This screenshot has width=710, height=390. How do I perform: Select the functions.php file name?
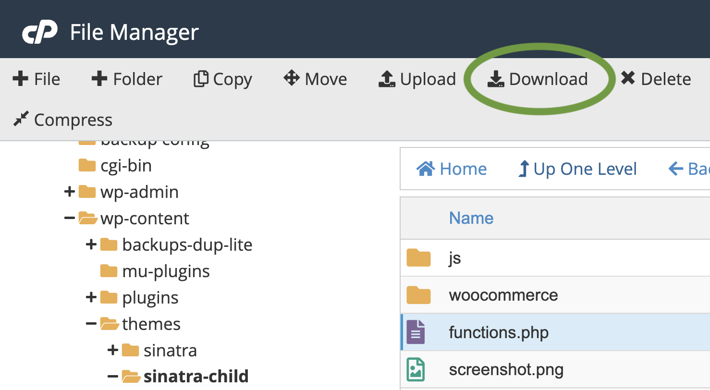coord(499,332)
